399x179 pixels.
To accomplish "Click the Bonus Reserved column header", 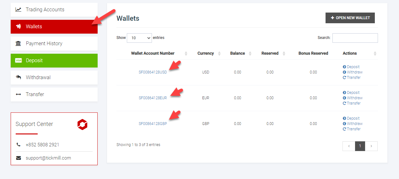I will (x=313, y=53).
